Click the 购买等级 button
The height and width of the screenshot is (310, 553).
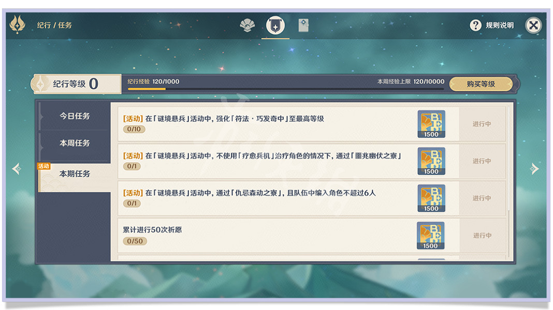pyautogui.click(x=482, y=83)
